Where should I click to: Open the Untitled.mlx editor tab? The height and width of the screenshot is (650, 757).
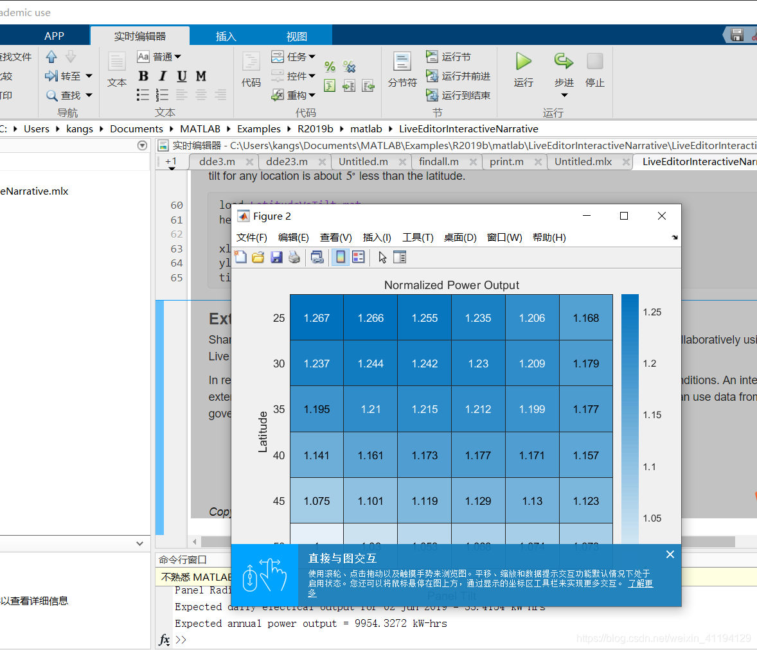pyautogui.click(x=583, y=162)
